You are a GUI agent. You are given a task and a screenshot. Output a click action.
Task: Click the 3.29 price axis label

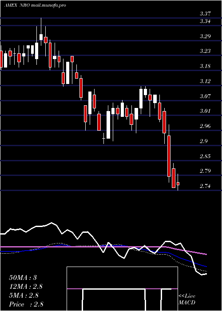(205, 36)
